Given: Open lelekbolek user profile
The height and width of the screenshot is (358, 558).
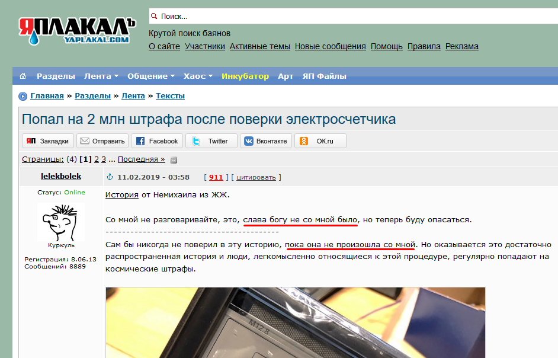Looking at the screenshot, I should [61, 176].
